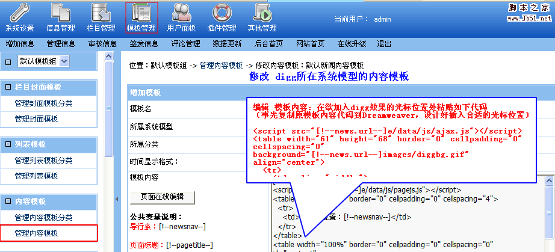
Task: Open 默认模板组 dropdown
Action: pos(43,61)
